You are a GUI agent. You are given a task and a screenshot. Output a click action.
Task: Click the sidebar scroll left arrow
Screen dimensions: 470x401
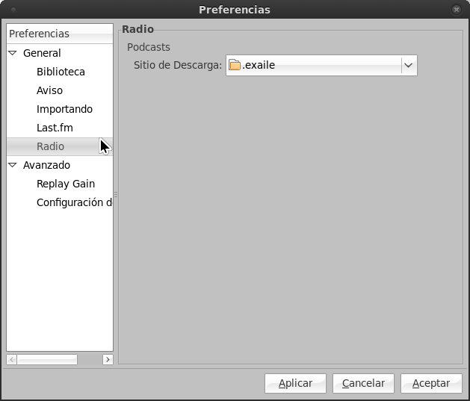(11, 359)
